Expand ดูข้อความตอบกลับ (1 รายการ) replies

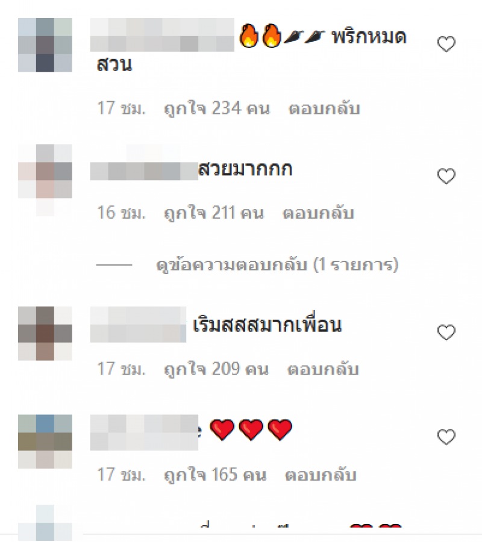tap(277, 265)
